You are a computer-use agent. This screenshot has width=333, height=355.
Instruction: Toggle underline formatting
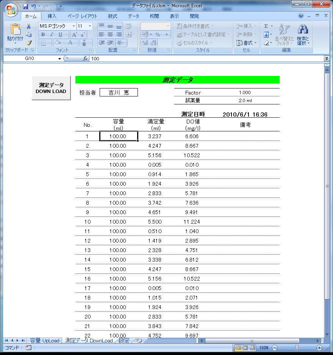click(x=60, y=35)
